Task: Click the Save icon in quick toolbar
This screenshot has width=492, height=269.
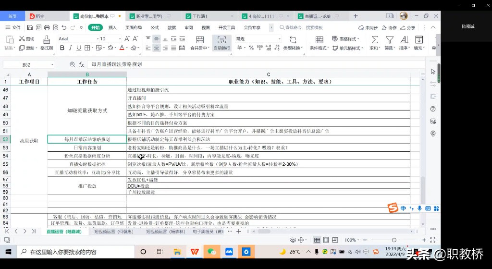Action: coord(30,27)
